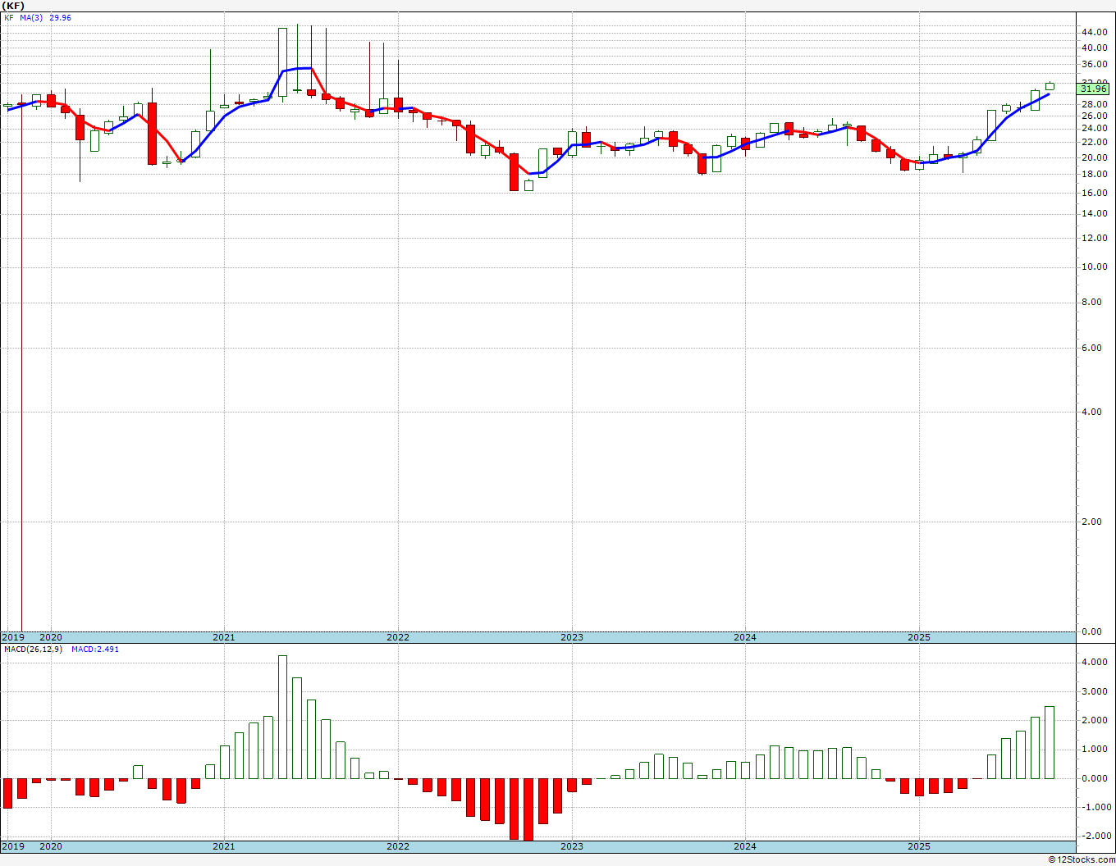The height and width of the screenshot is (866, 1116).
Task: Click the latest candlestick on the price chart
Action: pos(1050,85)
